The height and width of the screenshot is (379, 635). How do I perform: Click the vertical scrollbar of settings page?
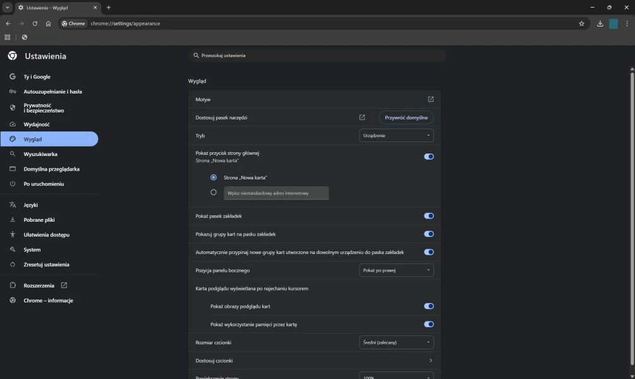coord(631,215)
